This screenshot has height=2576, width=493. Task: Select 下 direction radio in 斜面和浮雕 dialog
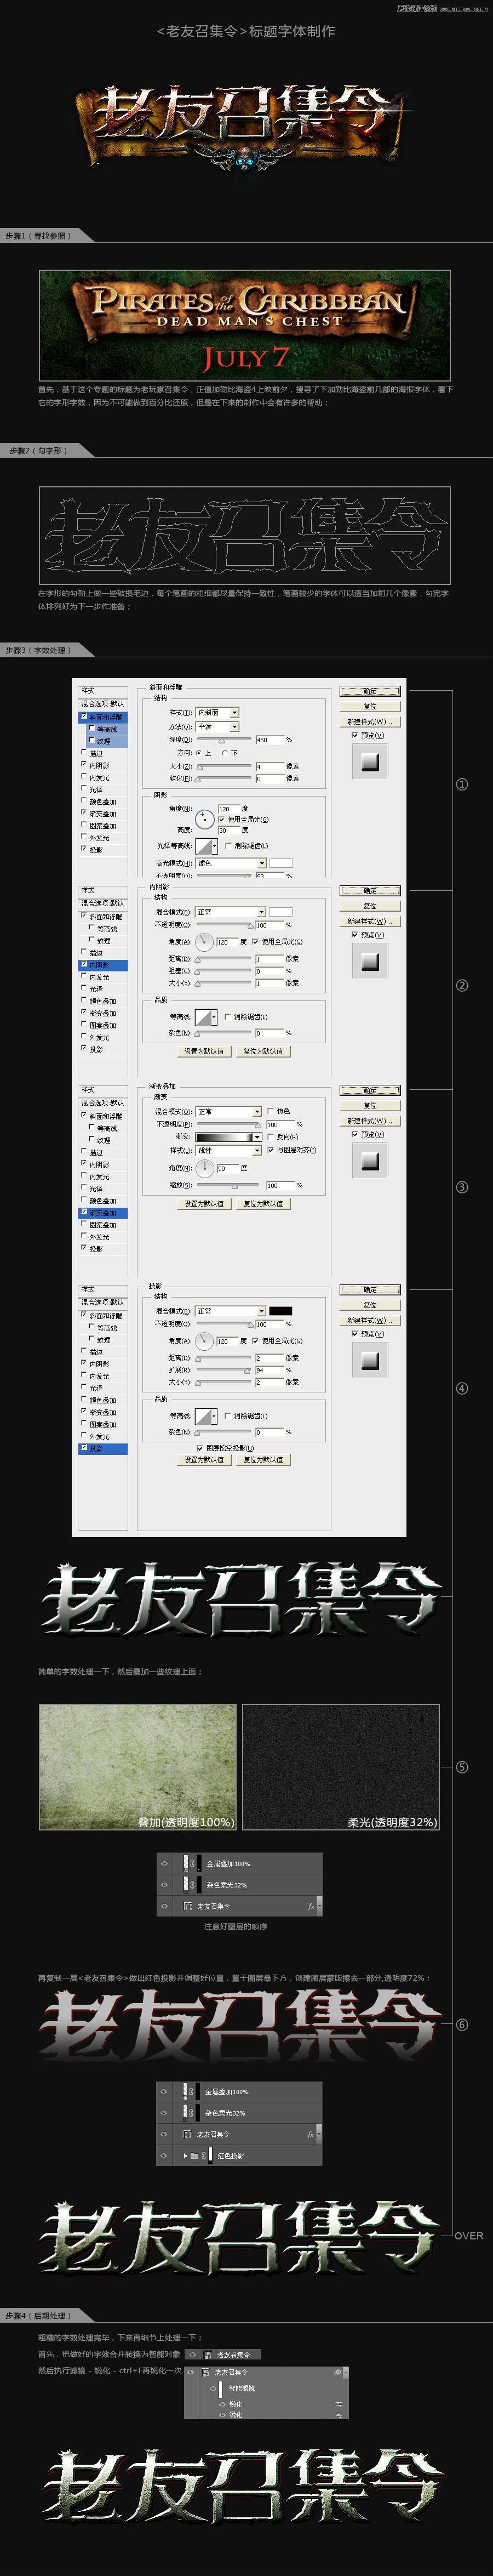[x=225, y=752]
